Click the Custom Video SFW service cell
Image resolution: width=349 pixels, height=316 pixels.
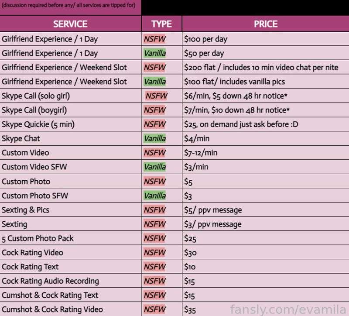pos(70,167)
